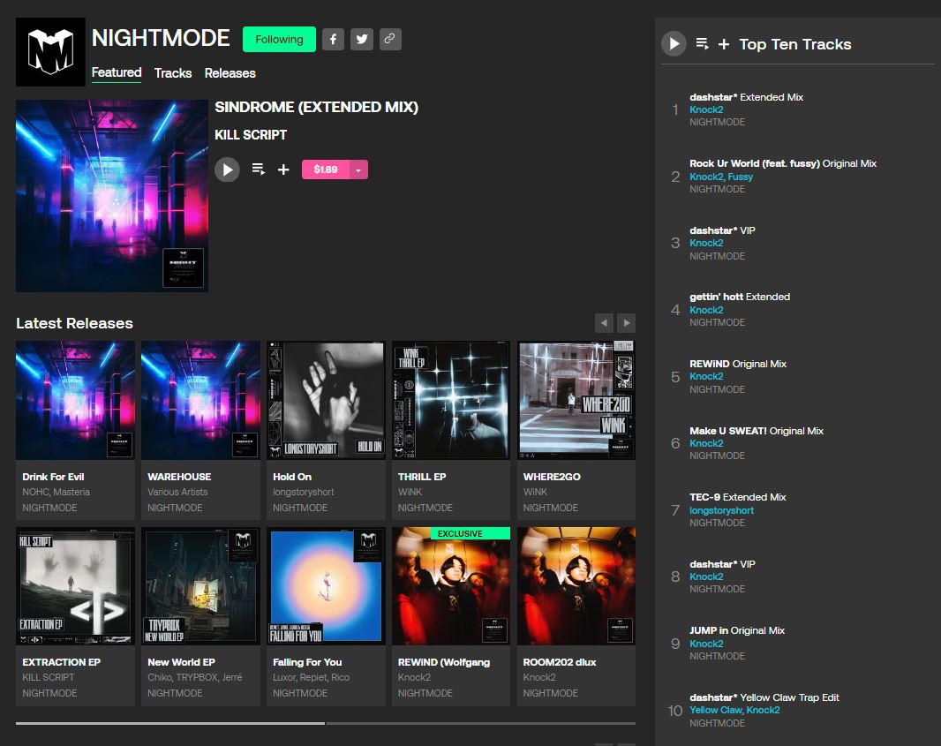Share NIGHTMODE on Twitter
This screenshot has width=941, height=746.
[x=362, y=40]
